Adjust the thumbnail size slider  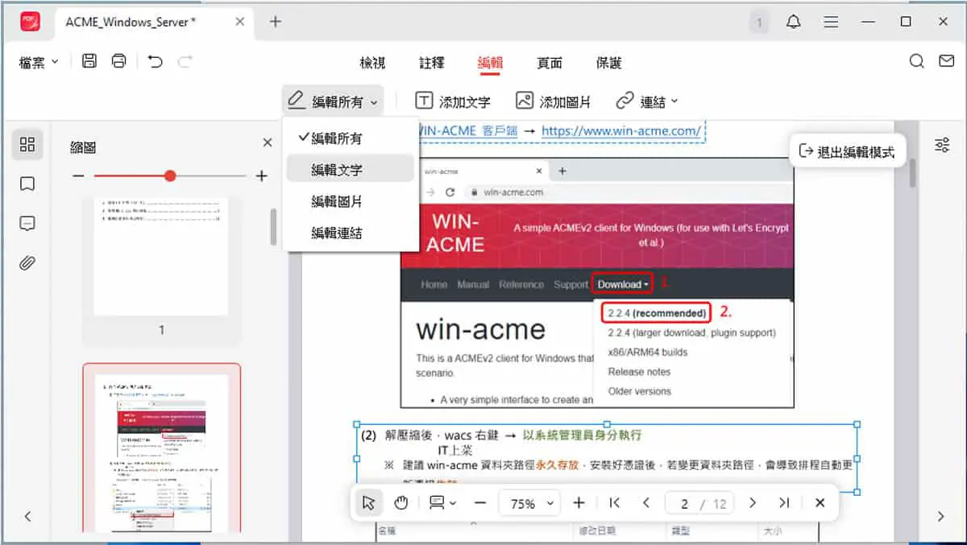[170, 175]
